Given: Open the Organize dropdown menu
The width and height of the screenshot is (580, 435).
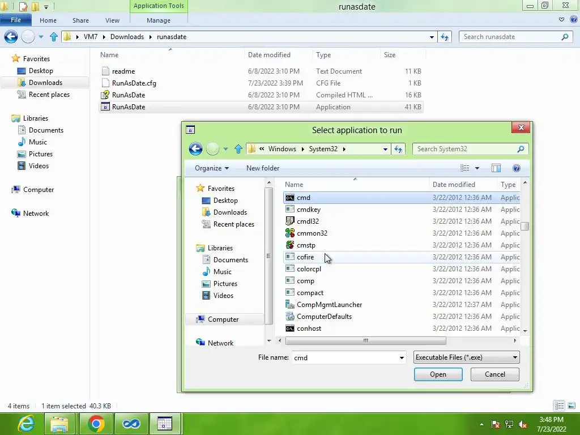Looking at the screenshot, I should [x=212, y=168].
